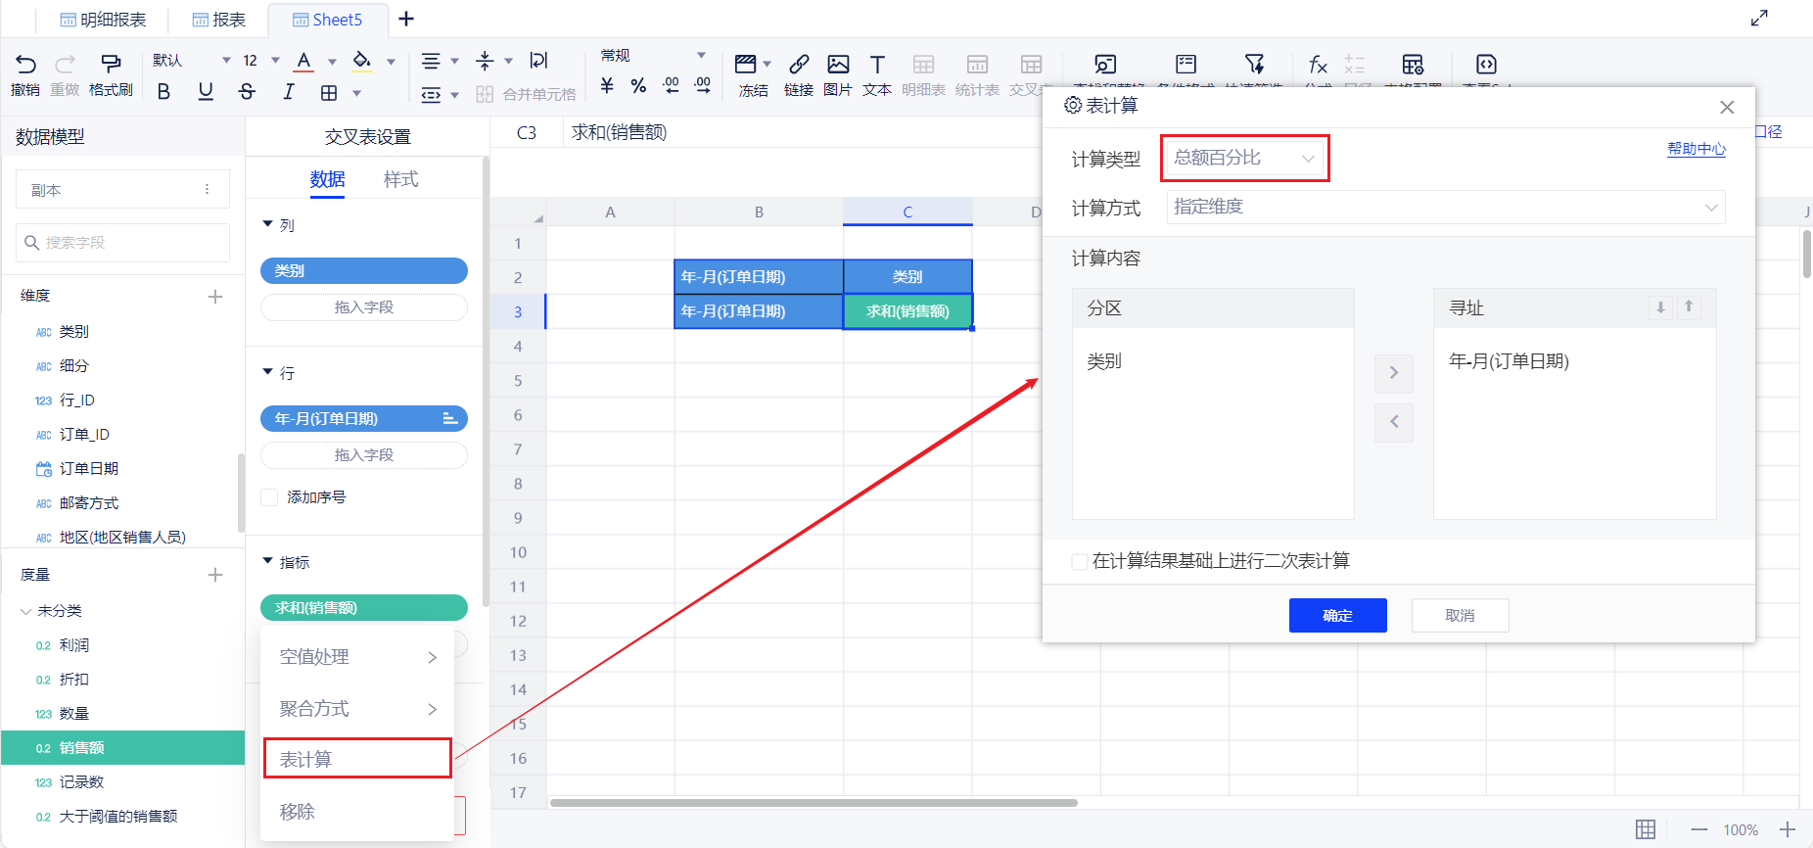Image resolution: width=1813 pixels, height=848 pixels.
Task: Enable the 添加序号 checkbox
Action: click(269, 497)
